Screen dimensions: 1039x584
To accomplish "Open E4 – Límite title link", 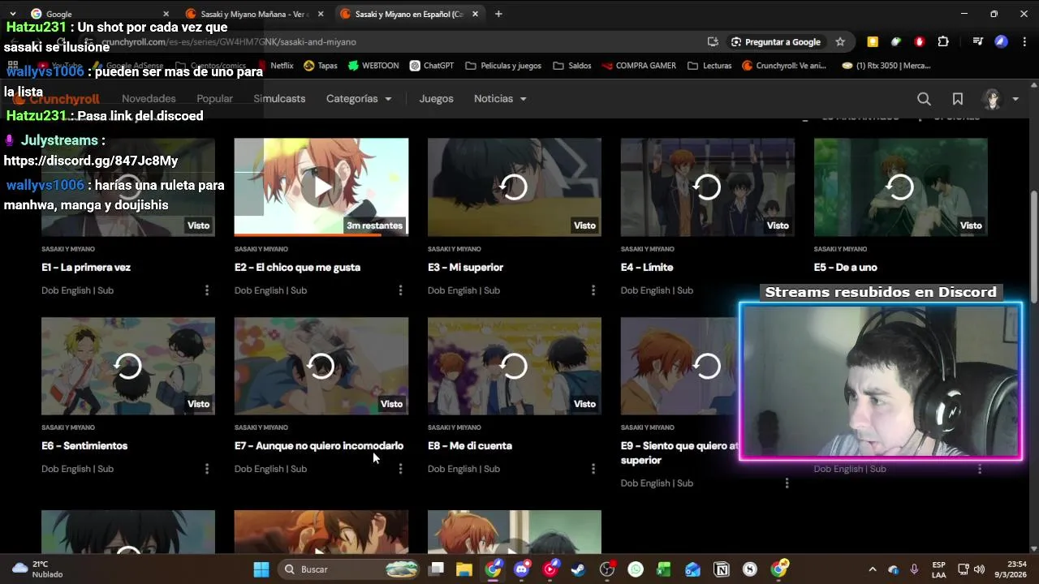I will [647, 267].
